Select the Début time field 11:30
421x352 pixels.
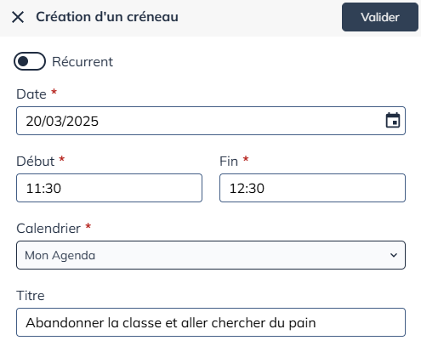(109, 188)
